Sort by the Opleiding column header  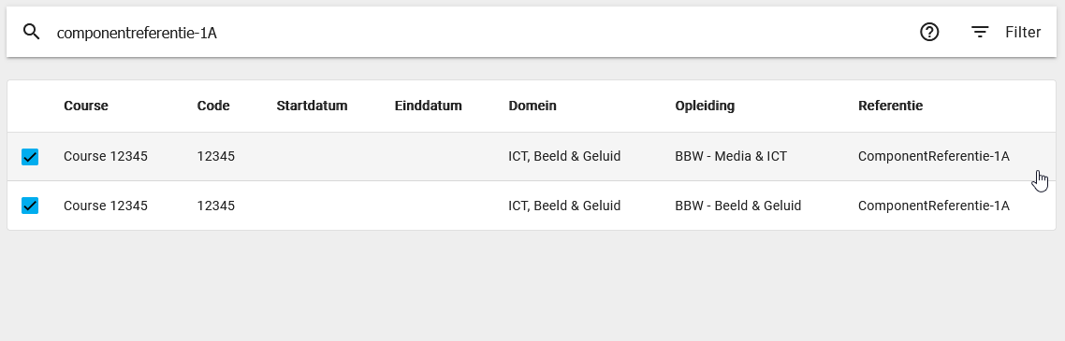[705, 106]
